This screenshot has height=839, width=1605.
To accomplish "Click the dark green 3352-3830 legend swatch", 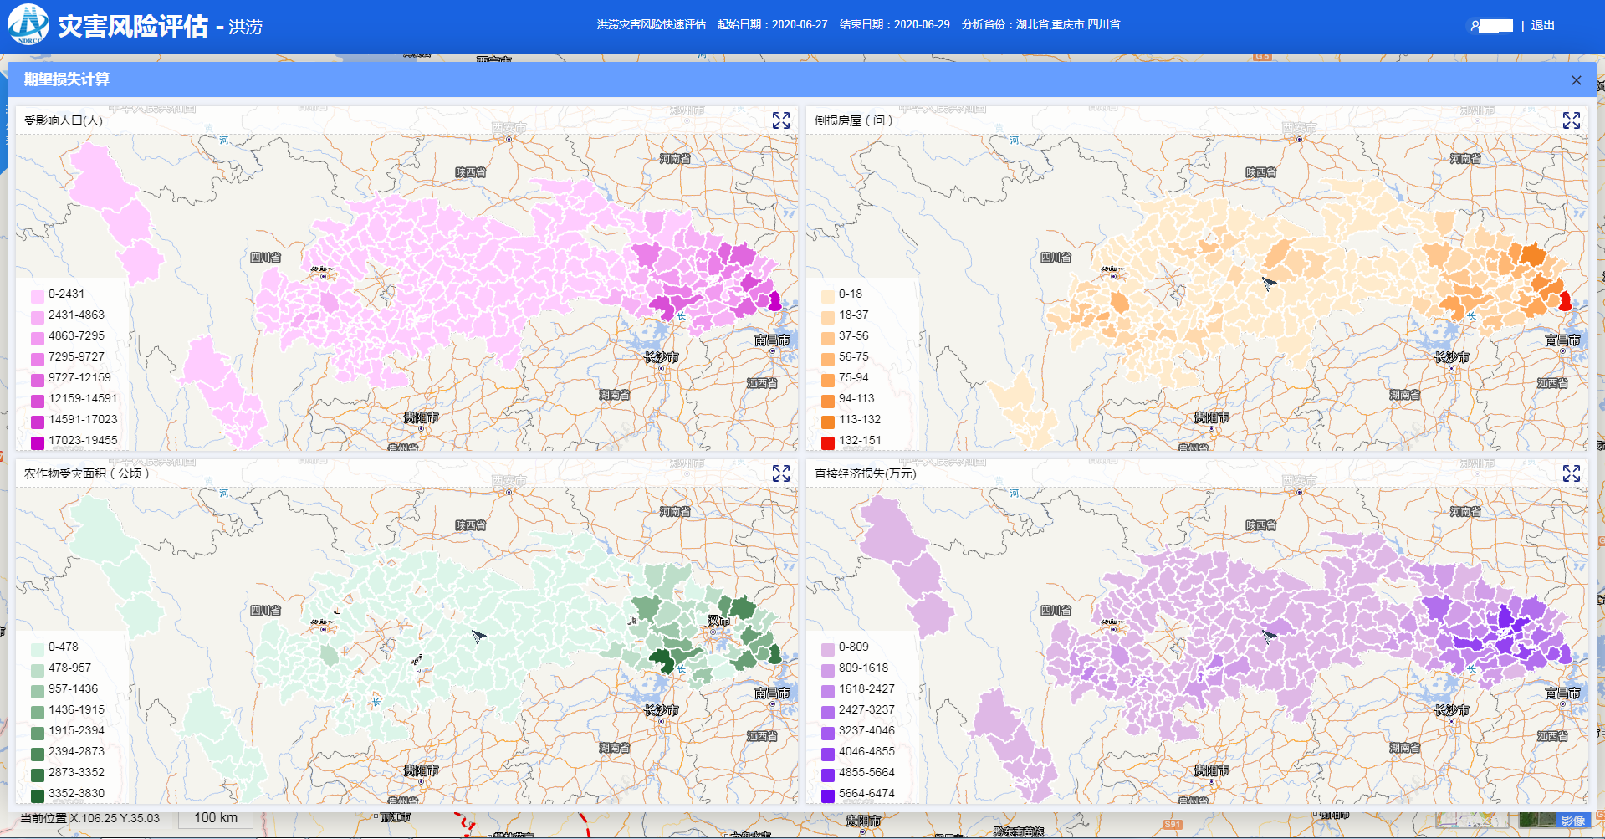I will tap(38, 795).
